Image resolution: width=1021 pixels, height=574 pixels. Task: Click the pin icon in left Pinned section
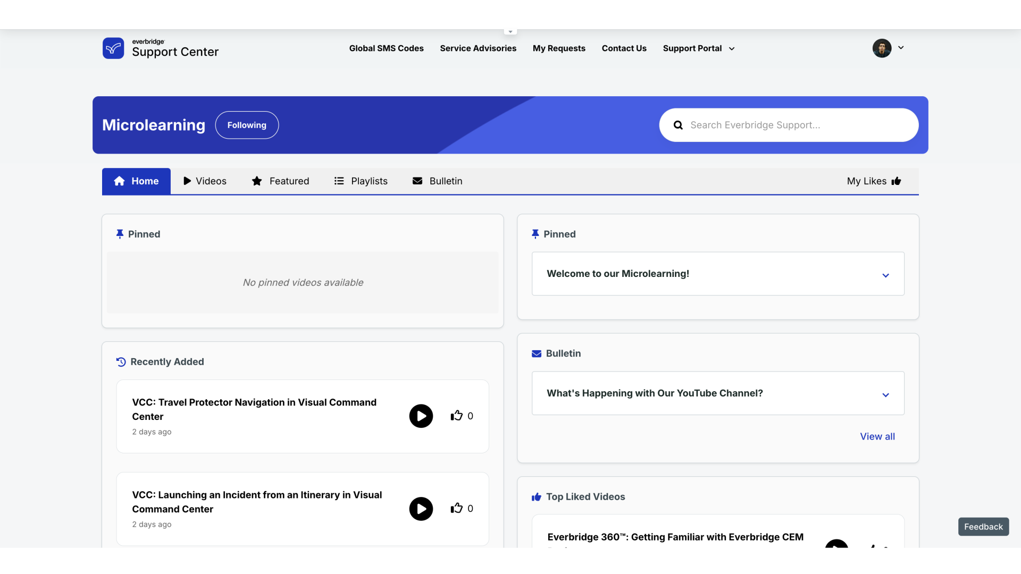click(x=119, y=234)
